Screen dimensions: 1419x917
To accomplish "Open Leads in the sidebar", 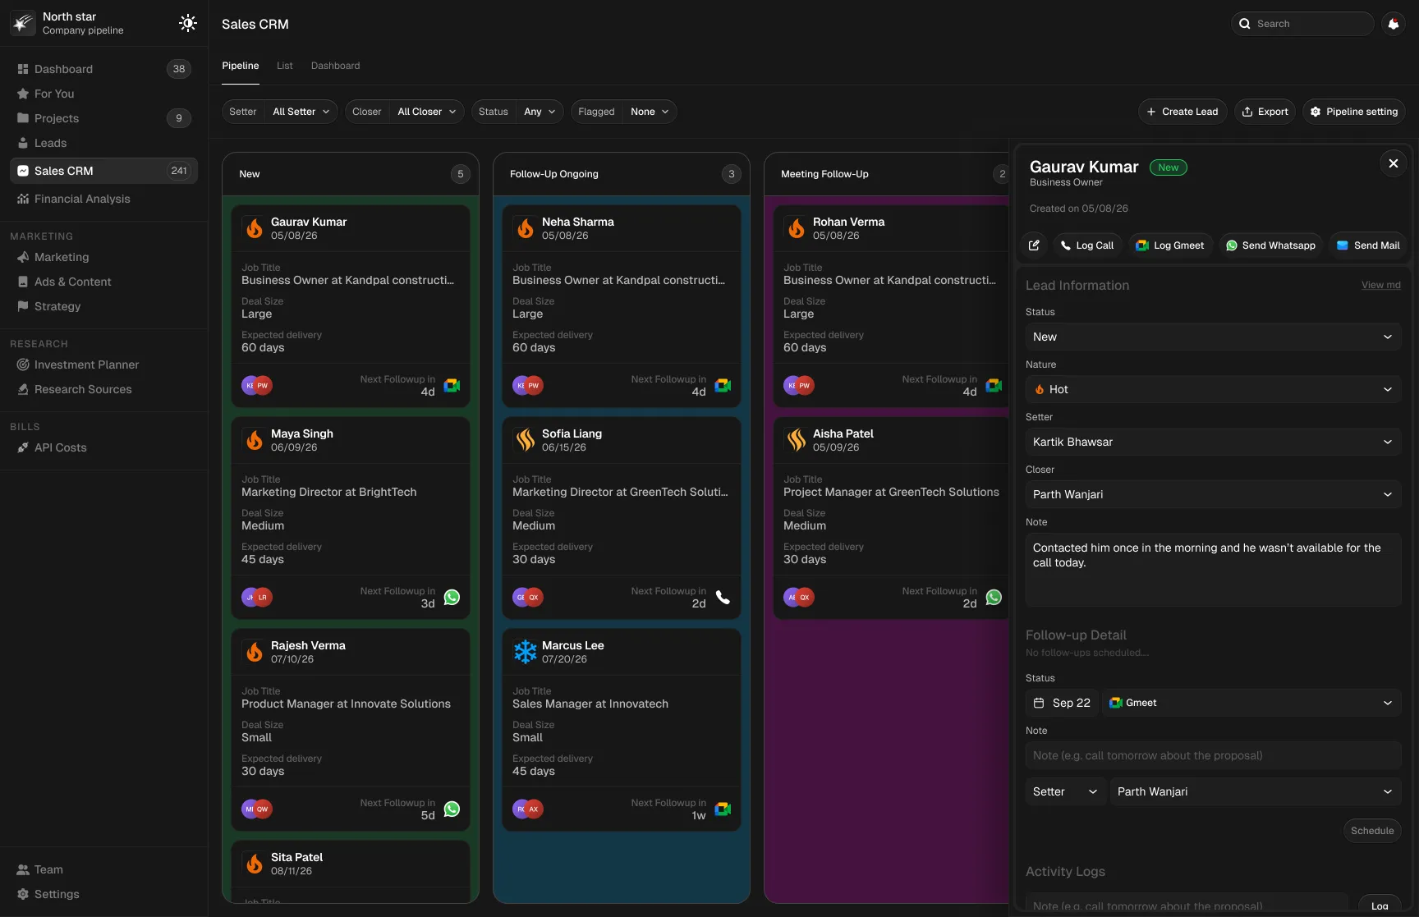I will 103,143.
